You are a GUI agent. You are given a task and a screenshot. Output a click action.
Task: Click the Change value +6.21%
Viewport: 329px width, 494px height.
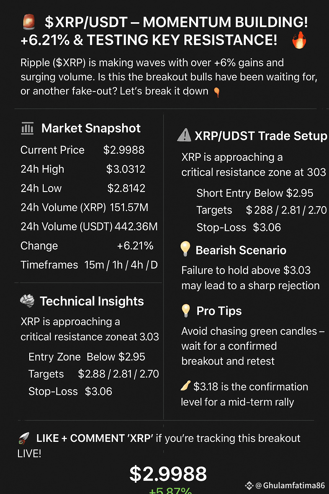(135, 246)
